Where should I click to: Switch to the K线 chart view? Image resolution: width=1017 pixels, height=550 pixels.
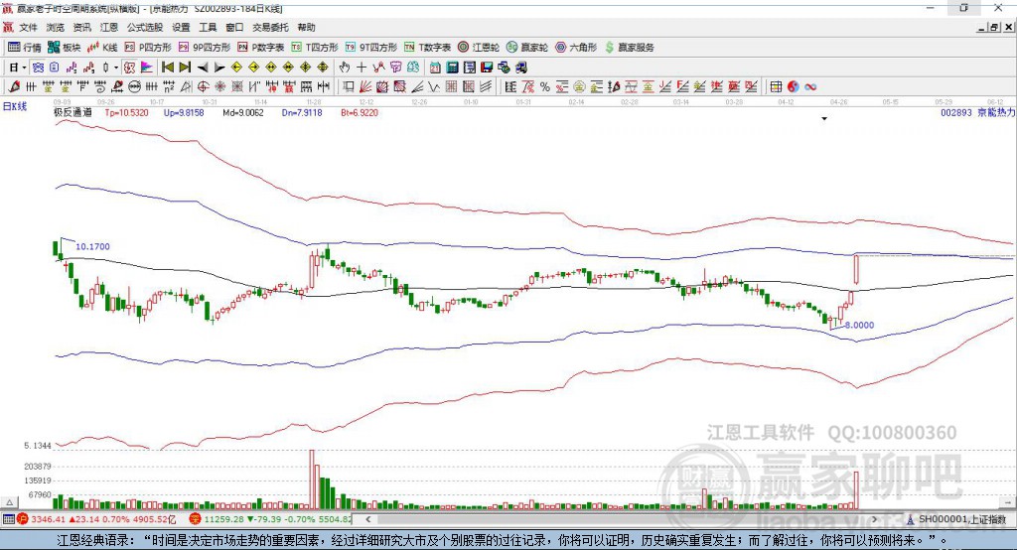[x=102, y=48]
